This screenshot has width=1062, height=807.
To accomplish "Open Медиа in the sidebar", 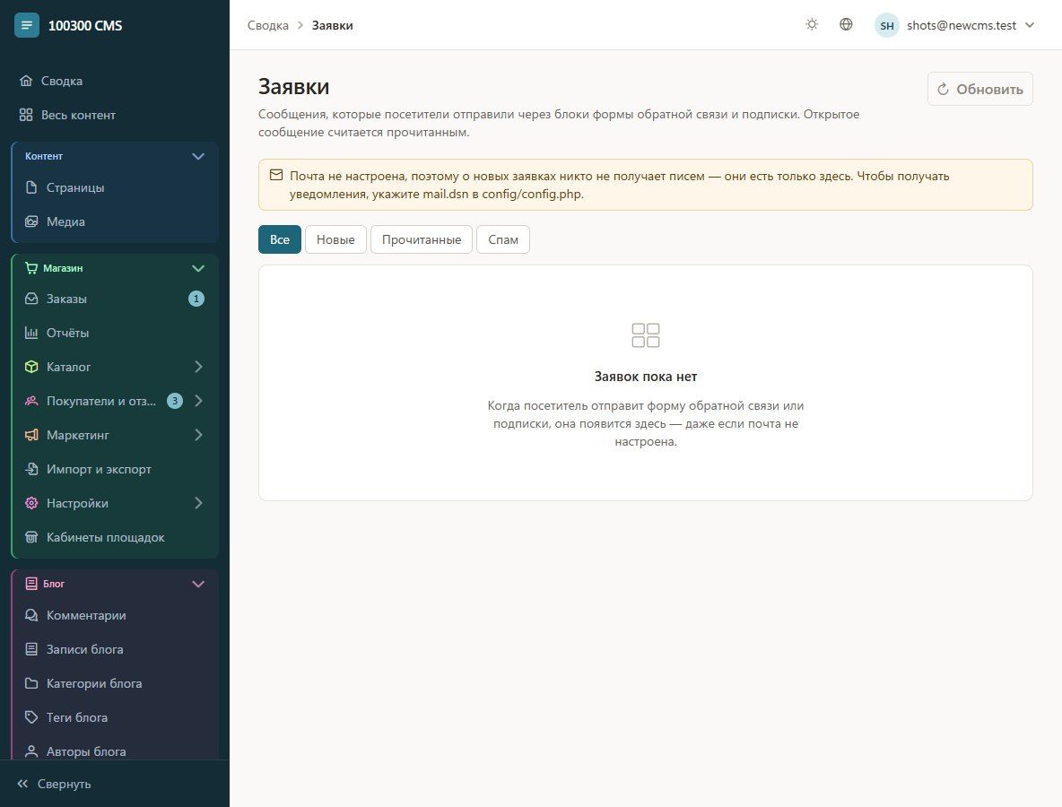I will [x=115, y=221].
